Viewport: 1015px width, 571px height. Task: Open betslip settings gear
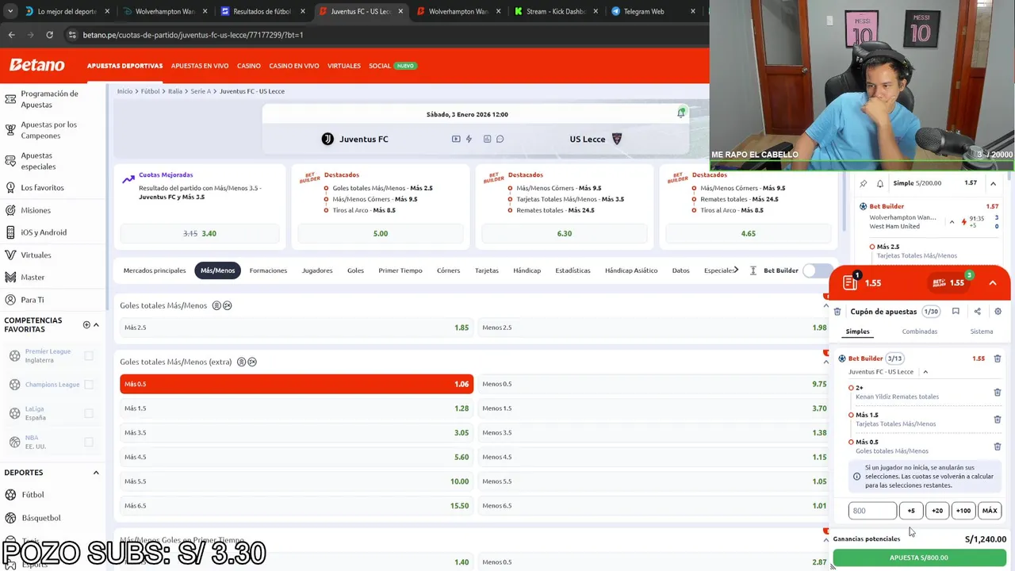998,312
